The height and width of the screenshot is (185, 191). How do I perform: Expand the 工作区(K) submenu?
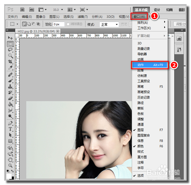pos(150,28)
